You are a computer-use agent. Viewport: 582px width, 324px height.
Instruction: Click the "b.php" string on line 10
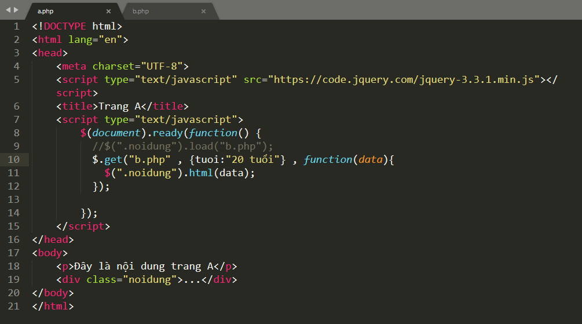(x=149, y=160)
